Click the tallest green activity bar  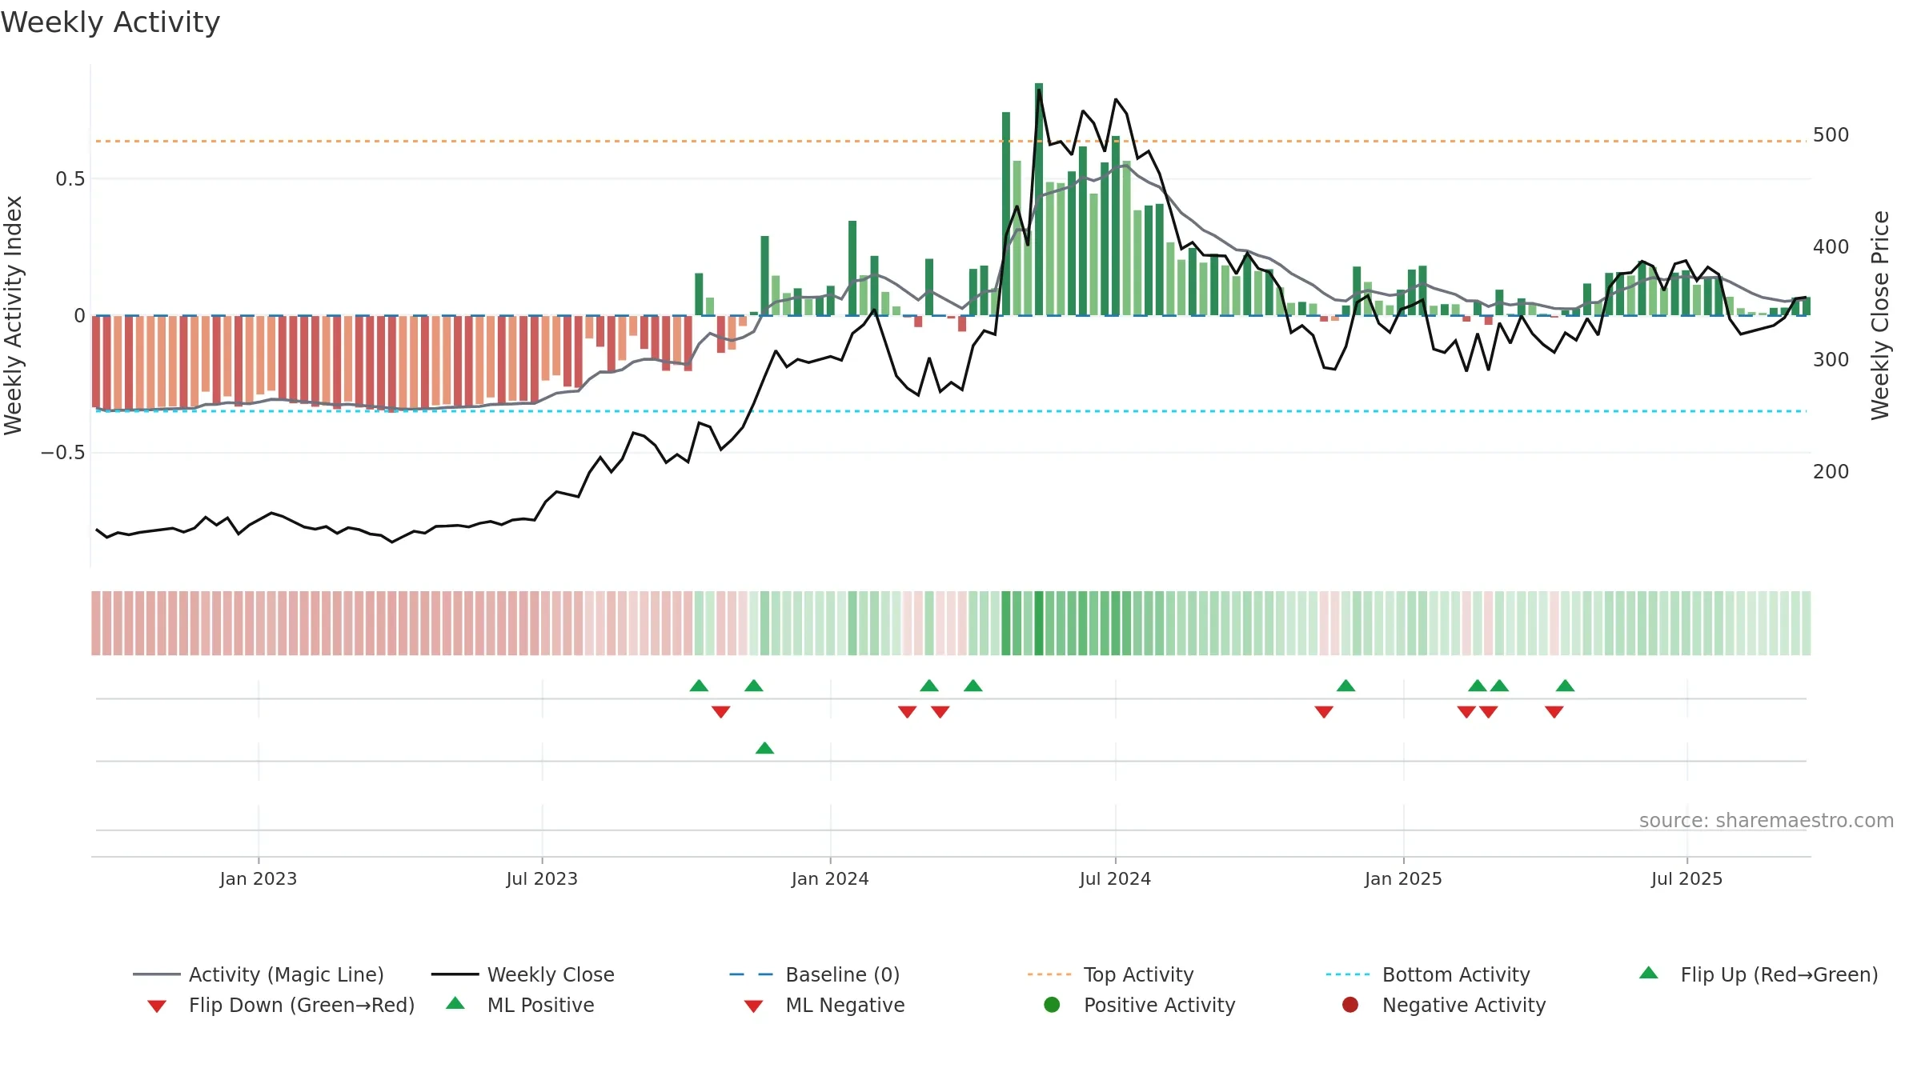tap(1039, 199)
